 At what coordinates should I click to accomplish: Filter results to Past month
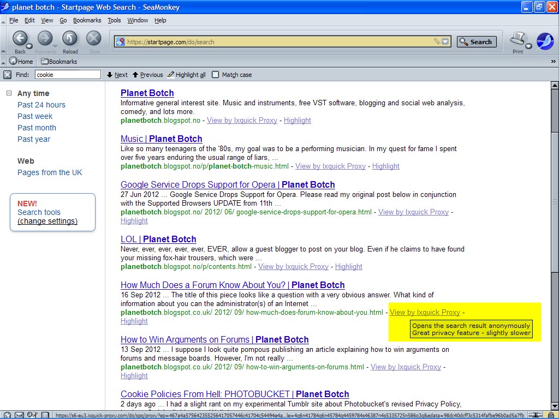(37, 128)
